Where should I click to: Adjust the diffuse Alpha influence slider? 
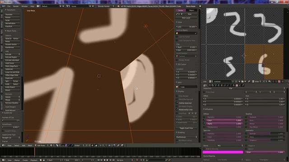pyautogui.click(x=224, y=124)
